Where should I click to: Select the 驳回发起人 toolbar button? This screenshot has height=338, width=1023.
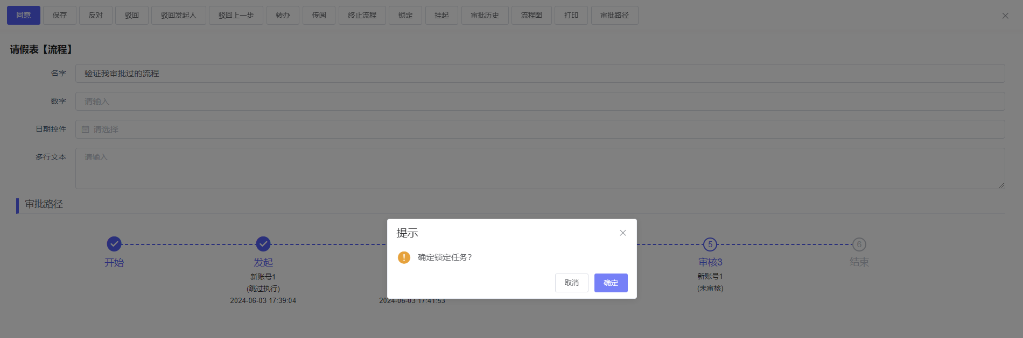(178, 15)
